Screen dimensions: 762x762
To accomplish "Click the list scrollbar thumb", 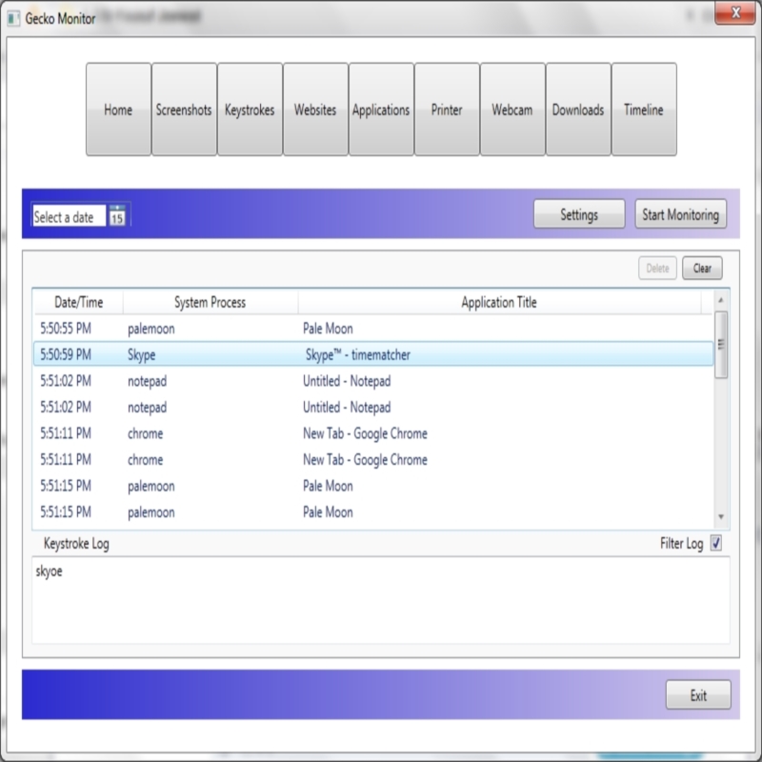I will tap(721, 345).
